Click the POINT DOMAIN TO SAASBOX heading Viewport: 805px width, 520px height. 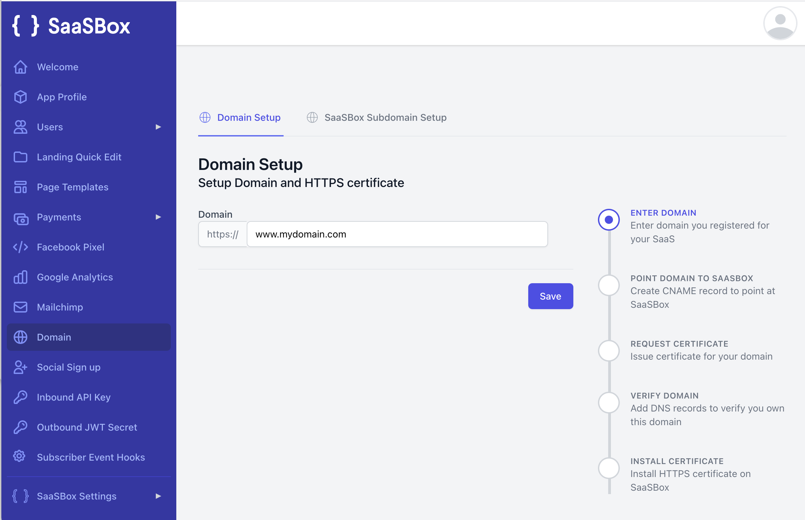click(692, 278)
